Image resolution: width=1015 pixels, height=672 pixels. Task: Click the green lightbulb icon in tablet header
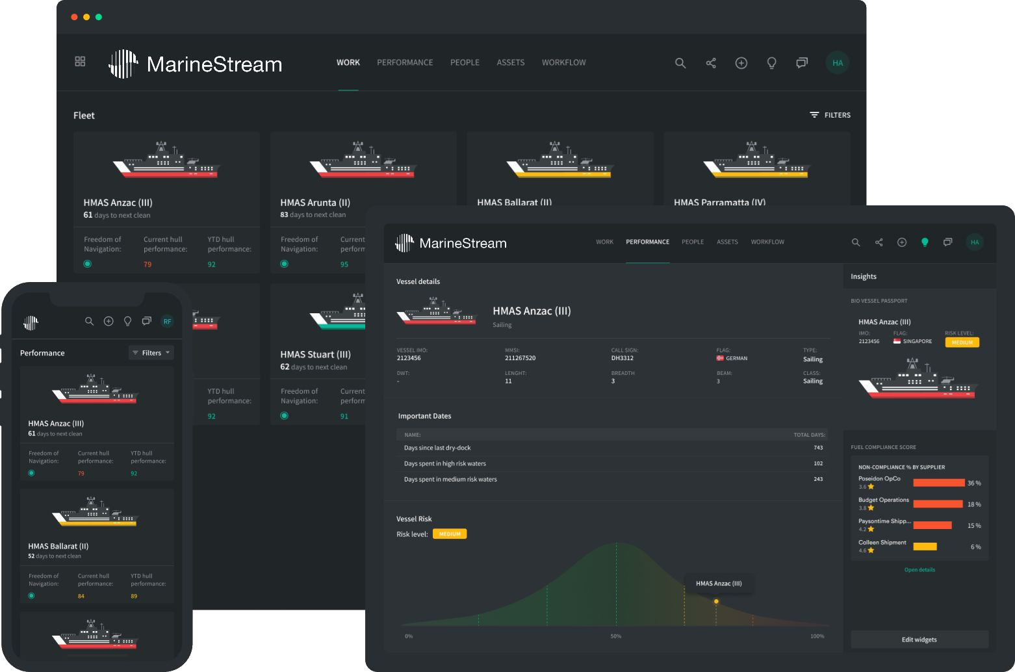pyautogui.click(x=925, y=242)
